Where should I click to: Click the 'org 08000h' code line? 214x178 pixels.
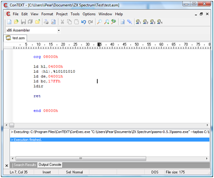tap(46, 57)
